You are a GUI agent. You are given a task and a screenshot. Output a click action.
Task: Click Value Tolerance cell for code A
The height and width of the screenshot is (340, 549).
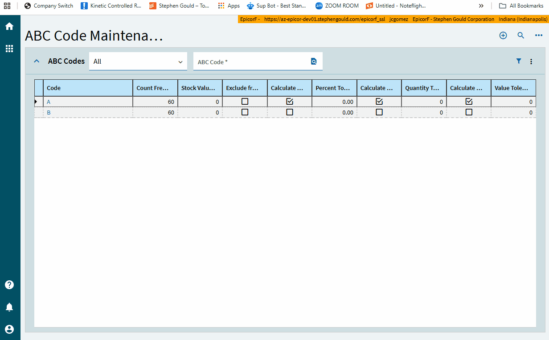pos(513,102)
